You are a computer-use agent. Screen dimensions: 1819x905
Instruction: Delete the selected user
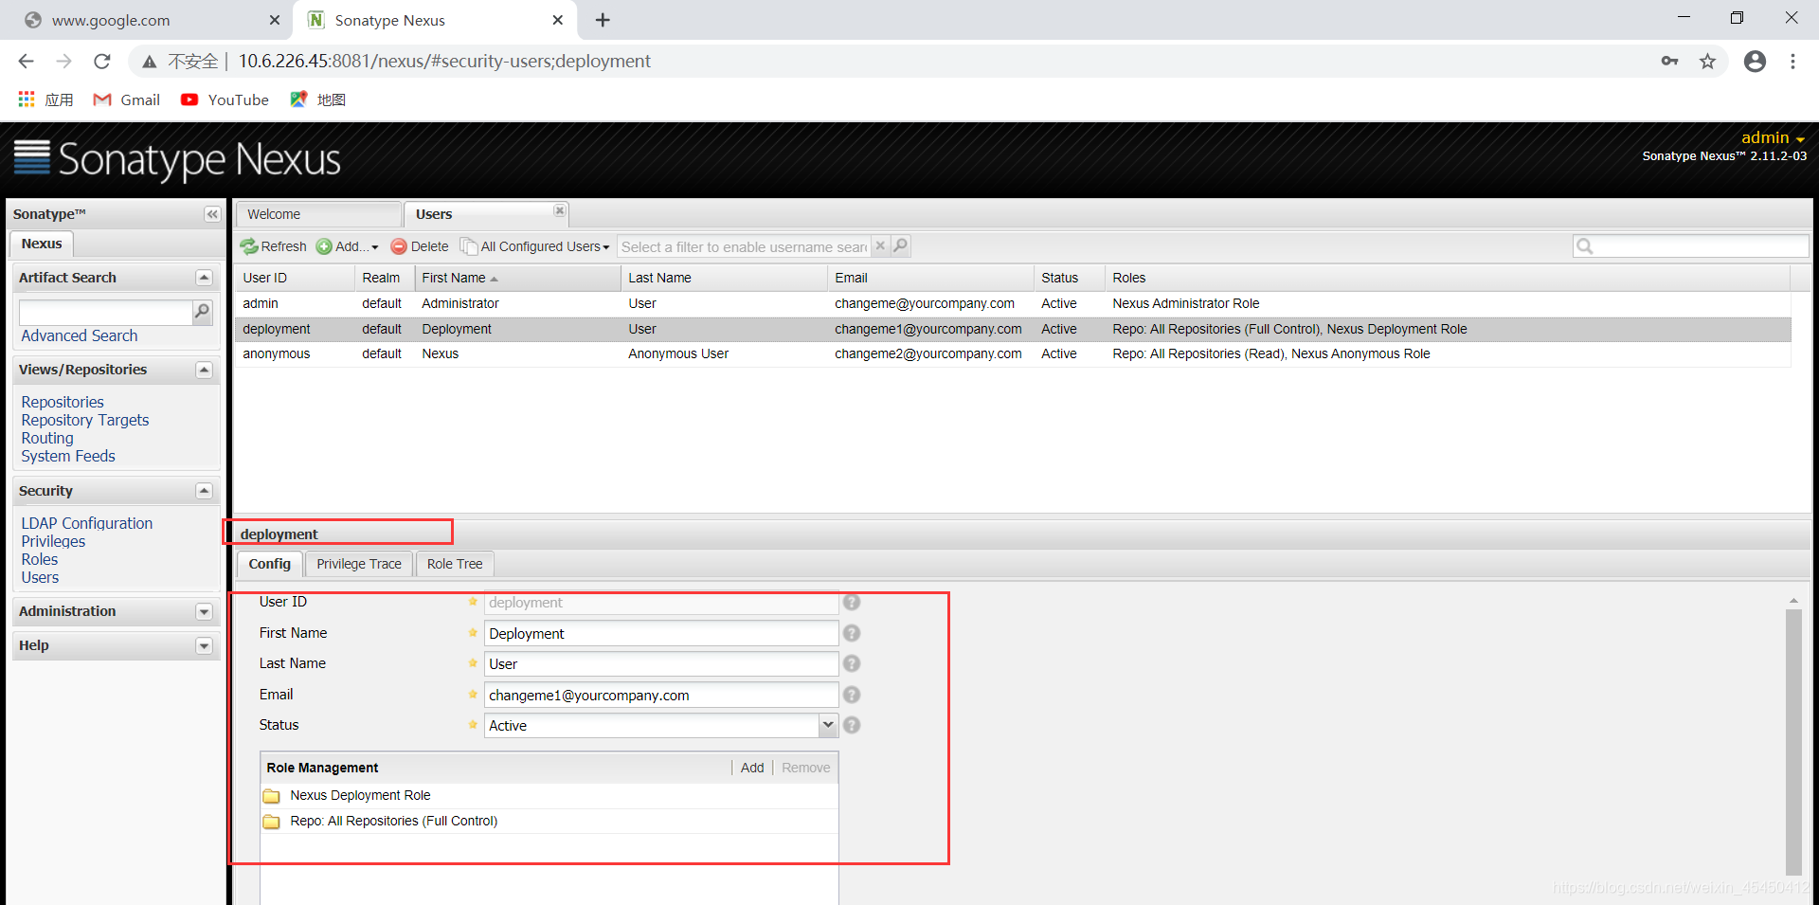(x=420, y=246)
